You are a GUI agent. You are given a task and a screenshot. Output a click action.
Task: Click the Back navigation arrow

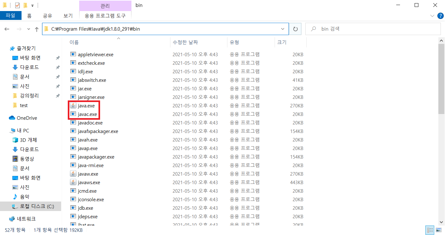coord(7,29)
